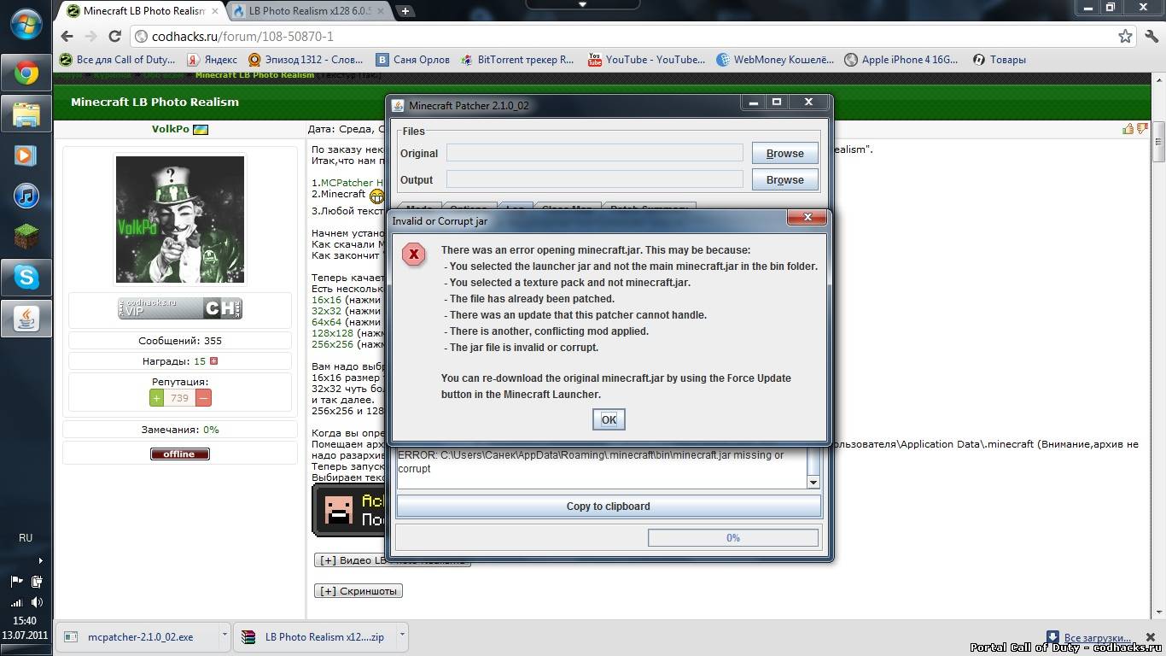The width and height of the screenshot is (1166, 656).
Task: Open the YouTube bookmark
Action: (x=646, y=60)
